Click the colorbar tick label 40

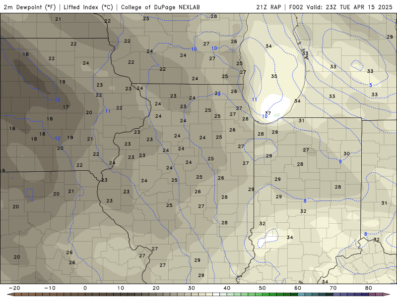coord(227,288)
